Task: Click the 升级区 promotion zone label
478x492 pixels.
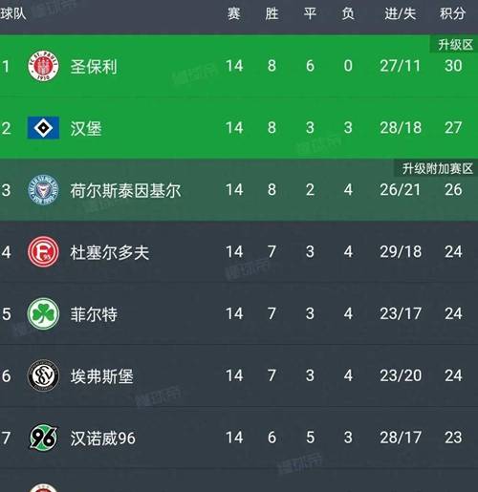Action: (455, 45)
